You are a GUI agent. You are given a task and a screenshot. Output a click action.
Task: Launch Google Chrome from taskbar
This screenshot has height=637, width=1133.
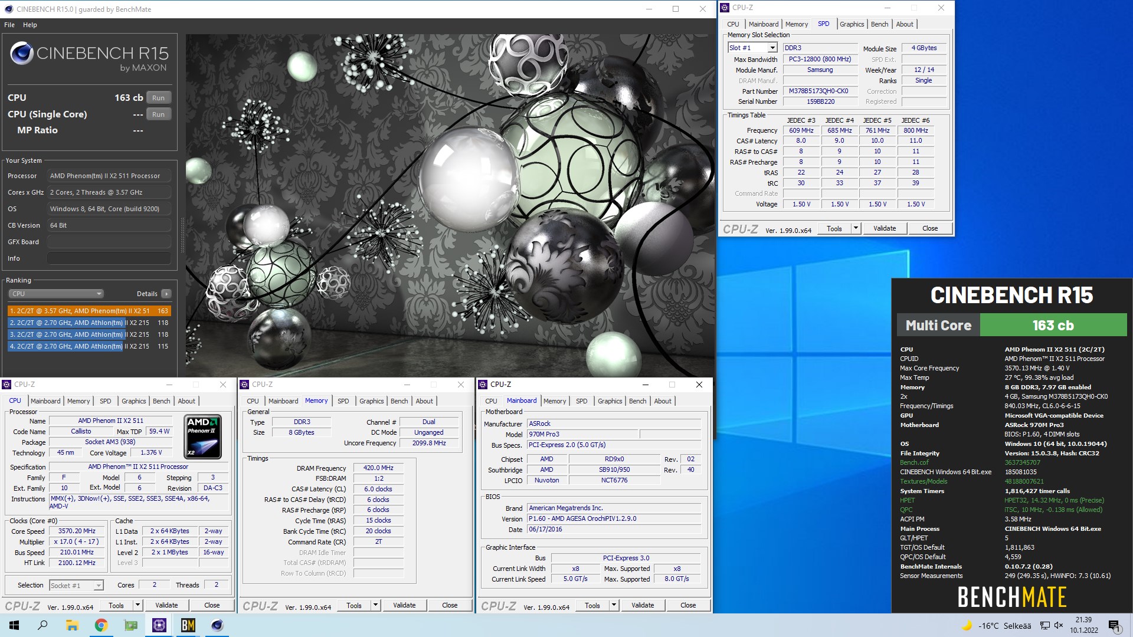pos(101,625)
